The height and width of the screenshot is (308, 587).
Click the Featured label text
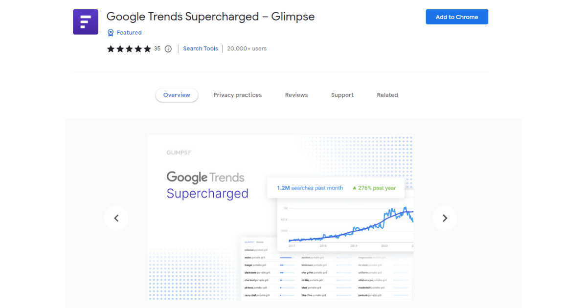pos(129,33)
